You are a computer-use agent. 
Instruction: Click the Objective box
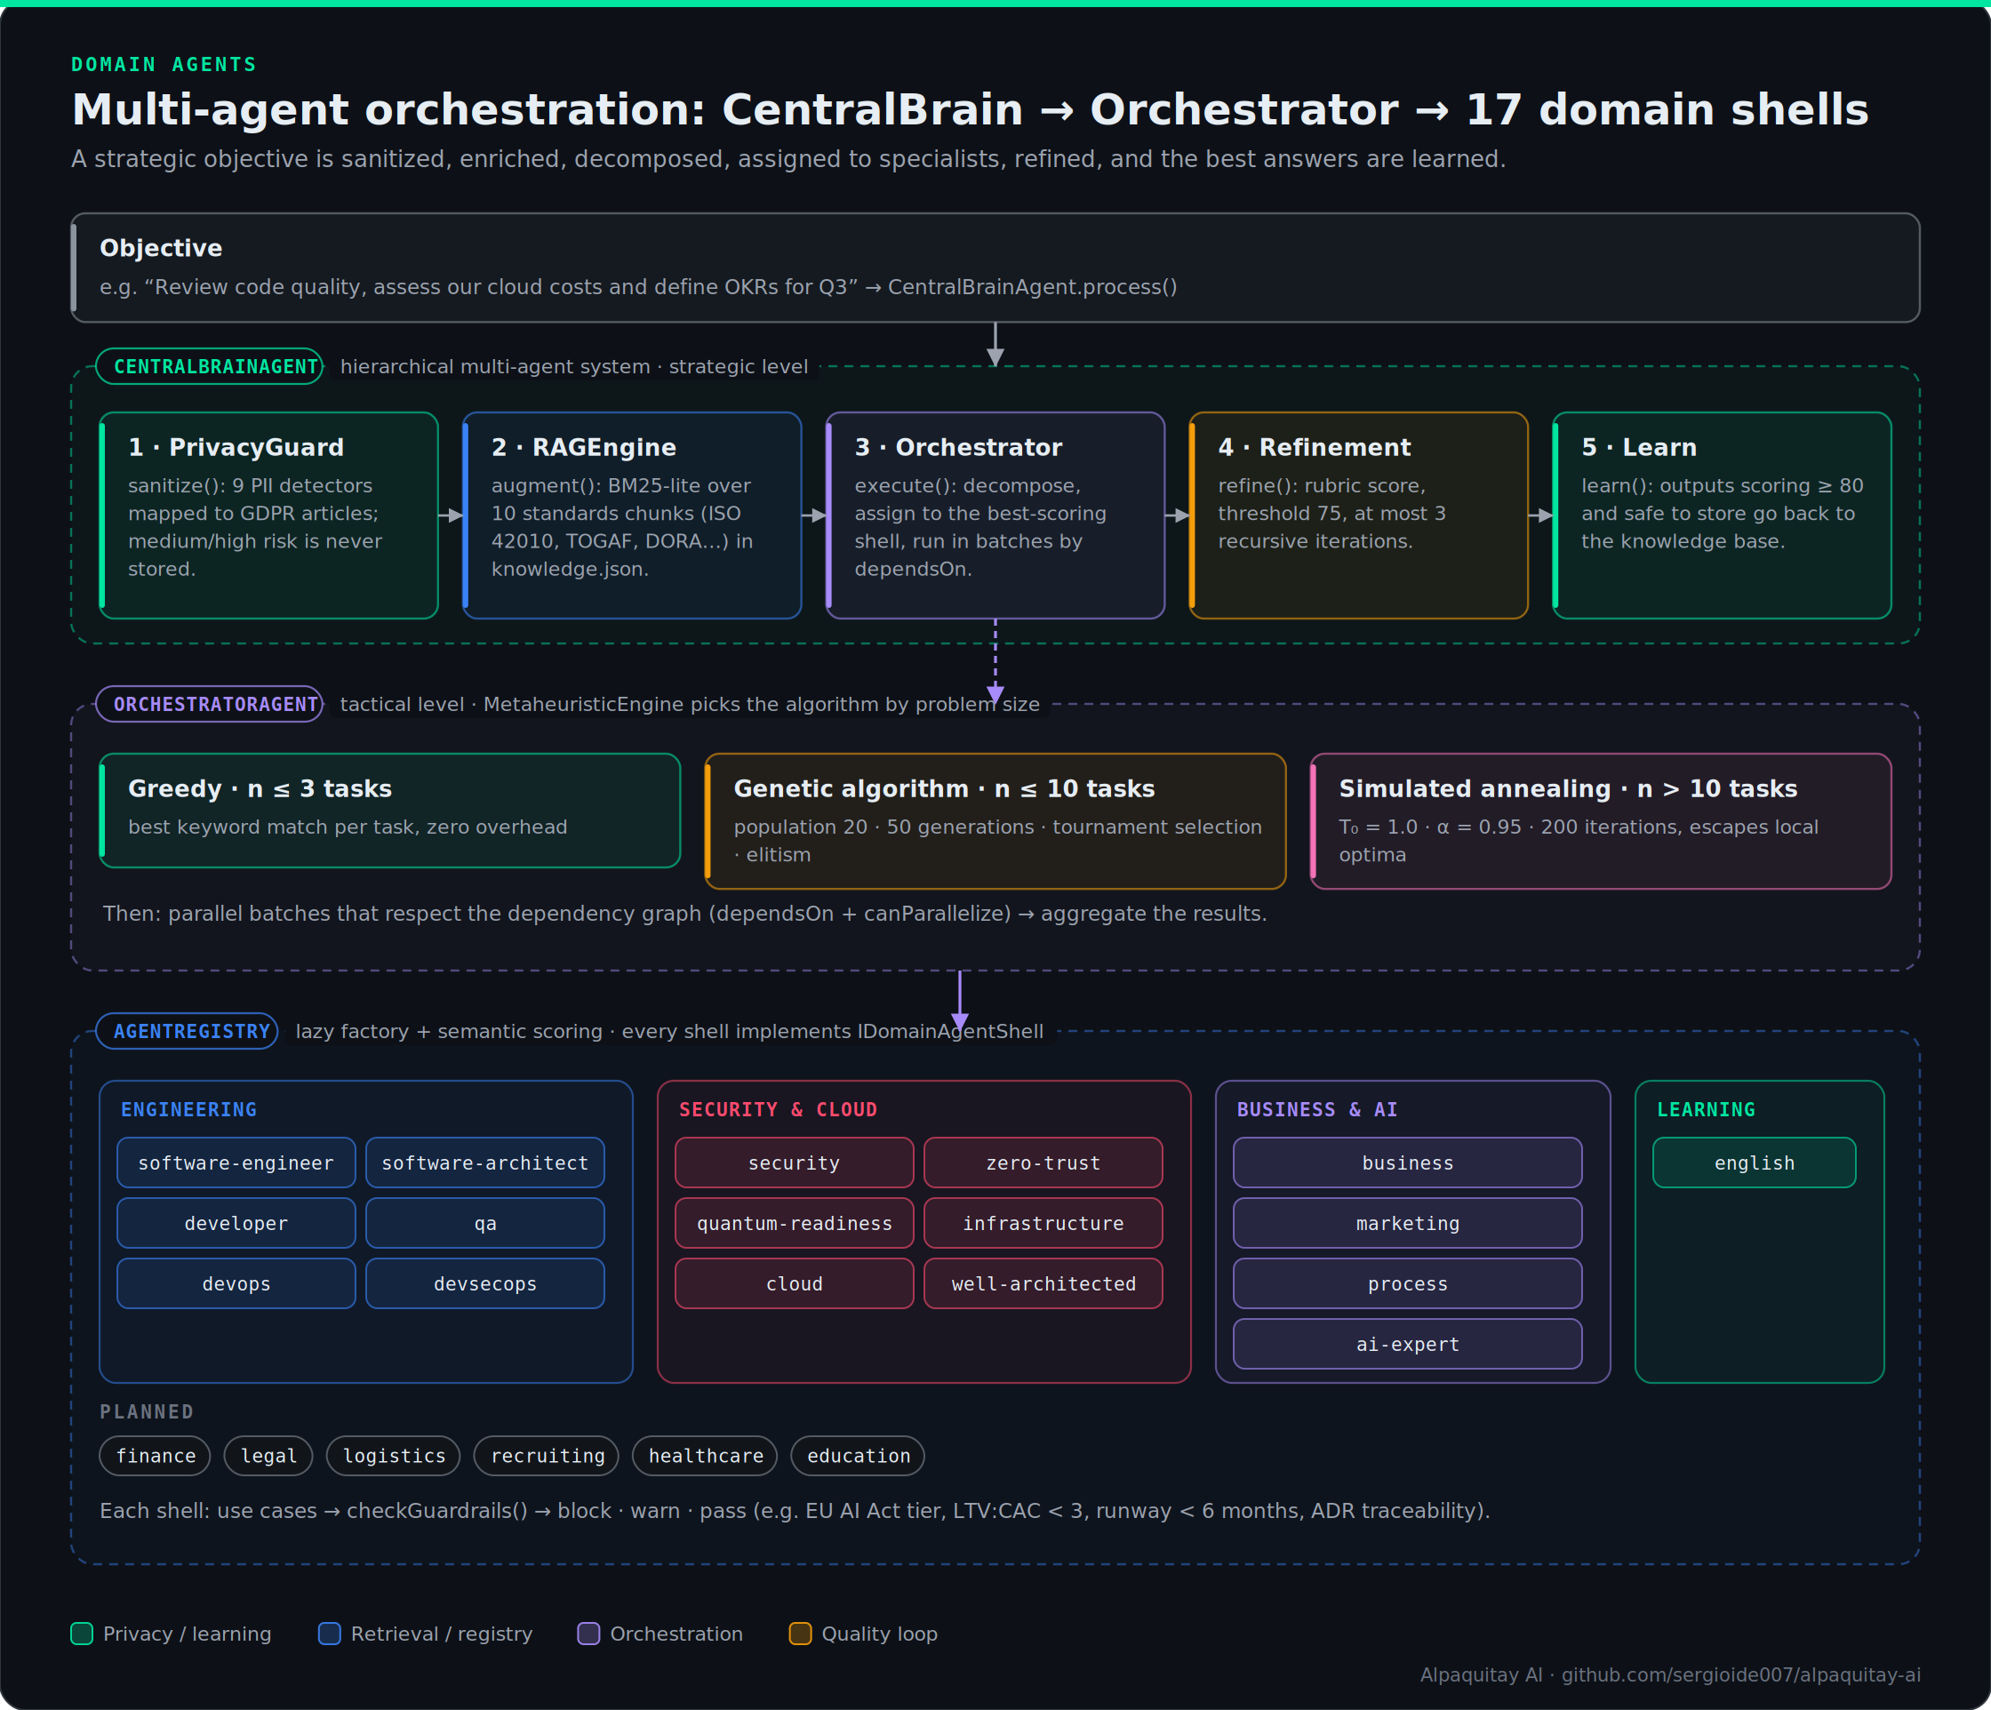coord(995,268)
